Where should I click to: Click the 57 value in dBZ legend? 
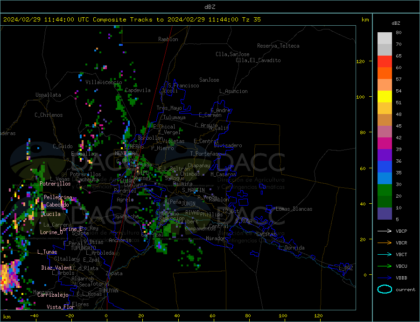point(399,79)
